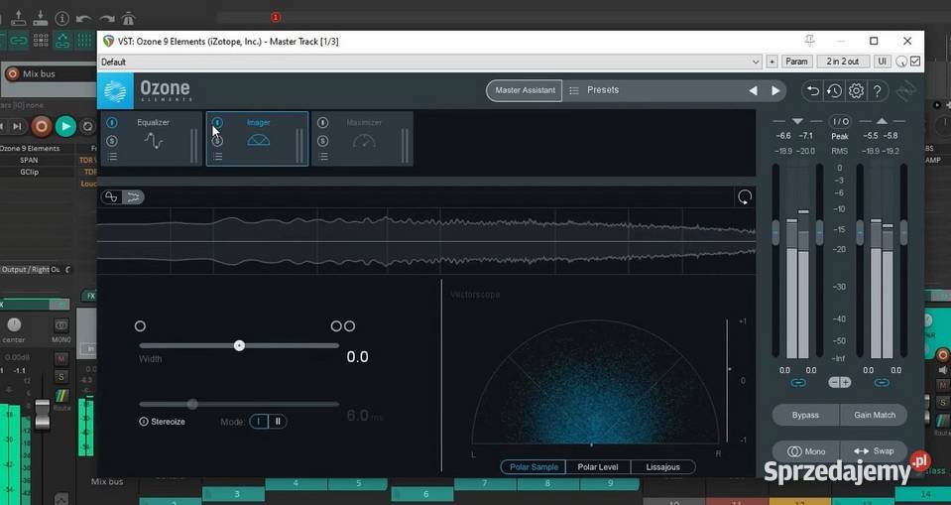The image size is (951, 505).
Task: Toggle the Equalizer module power button
Action: [x=112, y=123]
